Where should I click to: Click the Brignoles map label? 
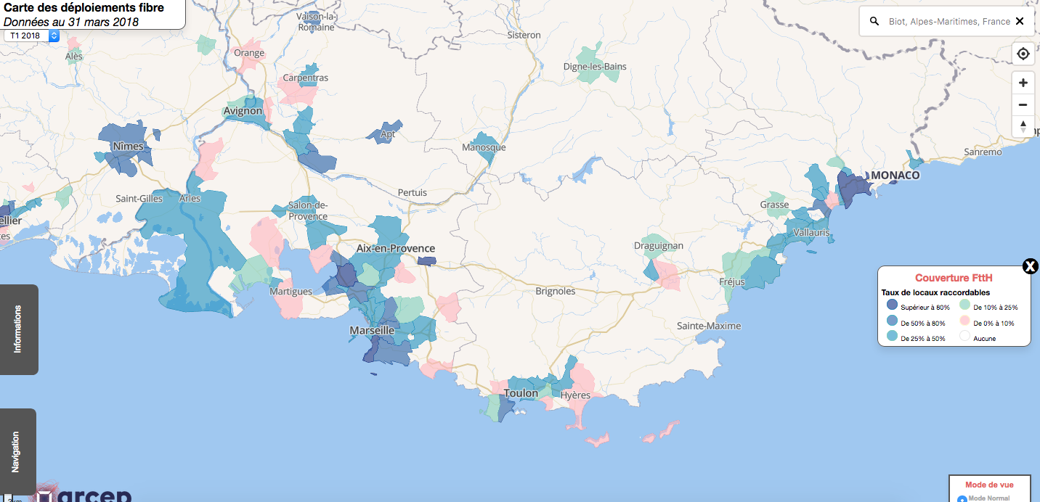555,291
